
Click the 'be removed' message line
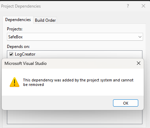pyautogui.click(x=34, y=85)
